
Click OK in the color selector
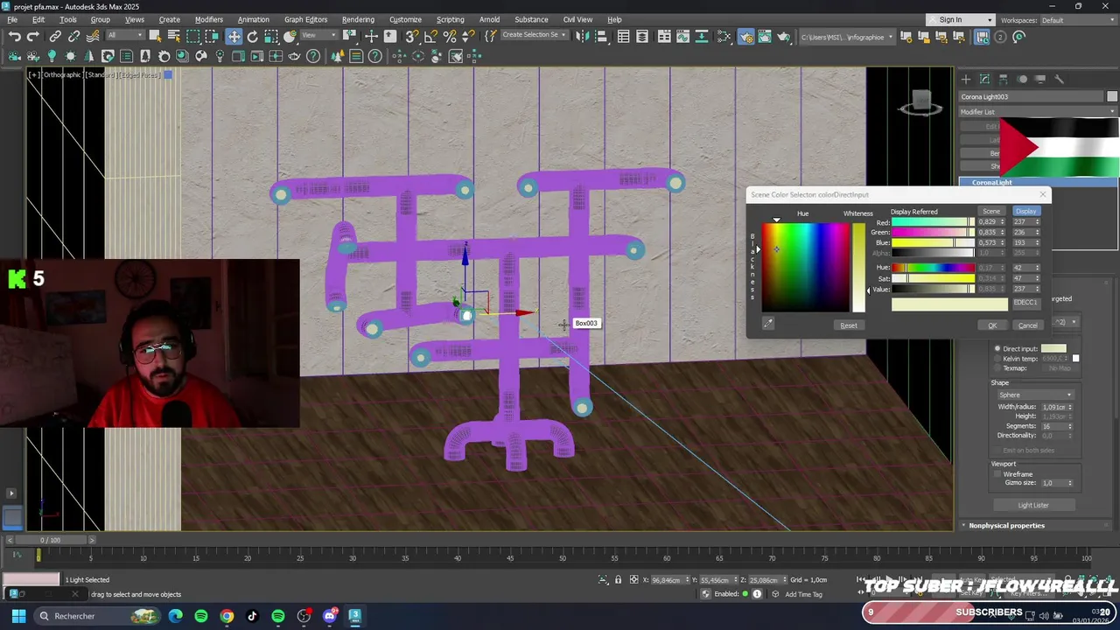(x=992, y=325)
